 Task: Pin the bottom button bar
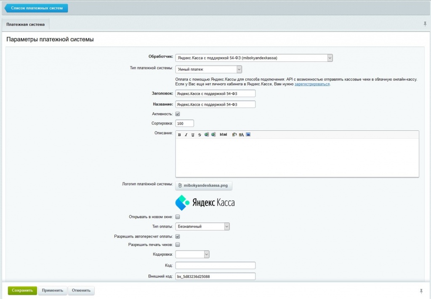421,291
